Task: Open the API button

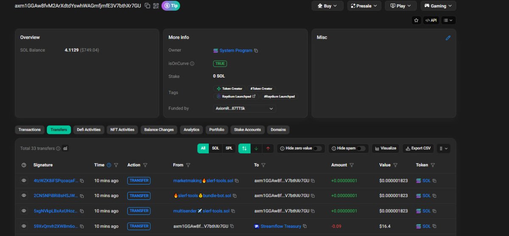Action: tap(431, 20)
